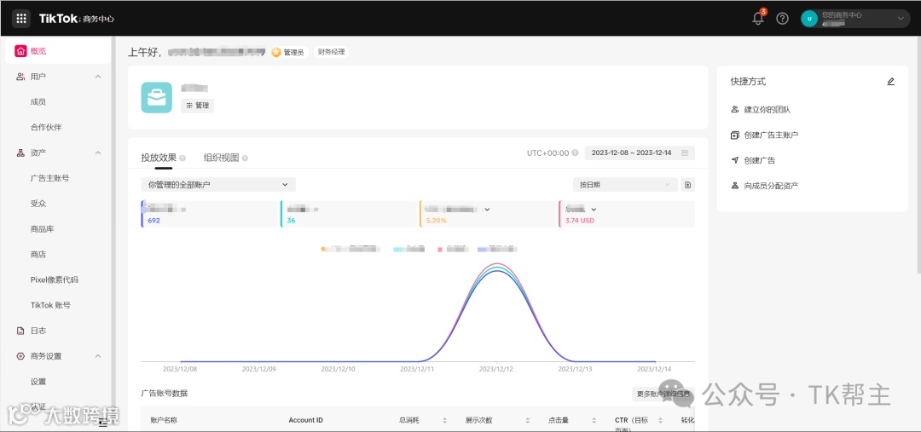Click the edit shortcuts pencil icon
This screenshot has height=432, width=921.
pyautogui.click(x=890, y=82)
